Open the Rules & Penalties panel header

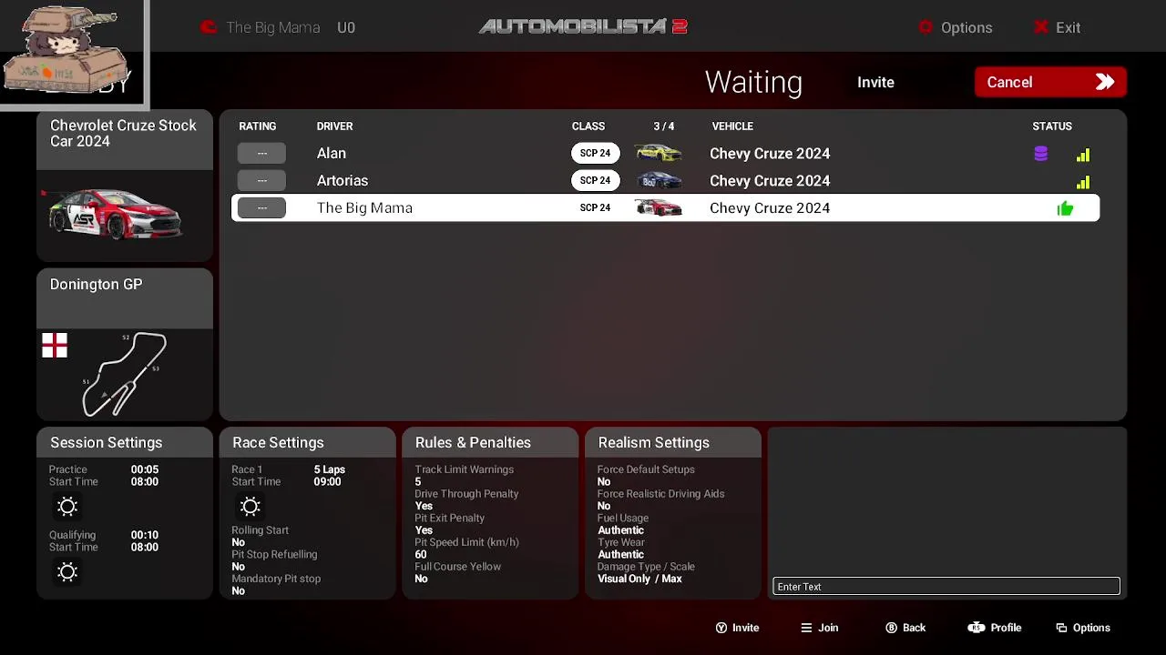tap(490, 442)
